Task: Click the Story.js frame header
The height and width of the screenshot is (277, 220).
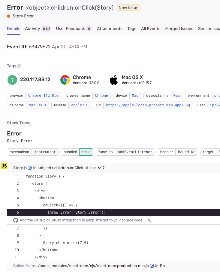Action: (113, 168)
